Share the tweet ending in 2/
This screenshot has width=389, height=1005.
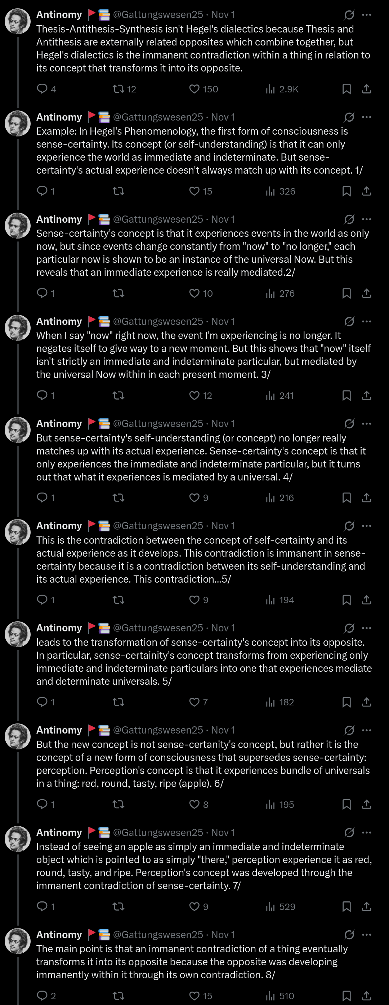coord(366,293)
